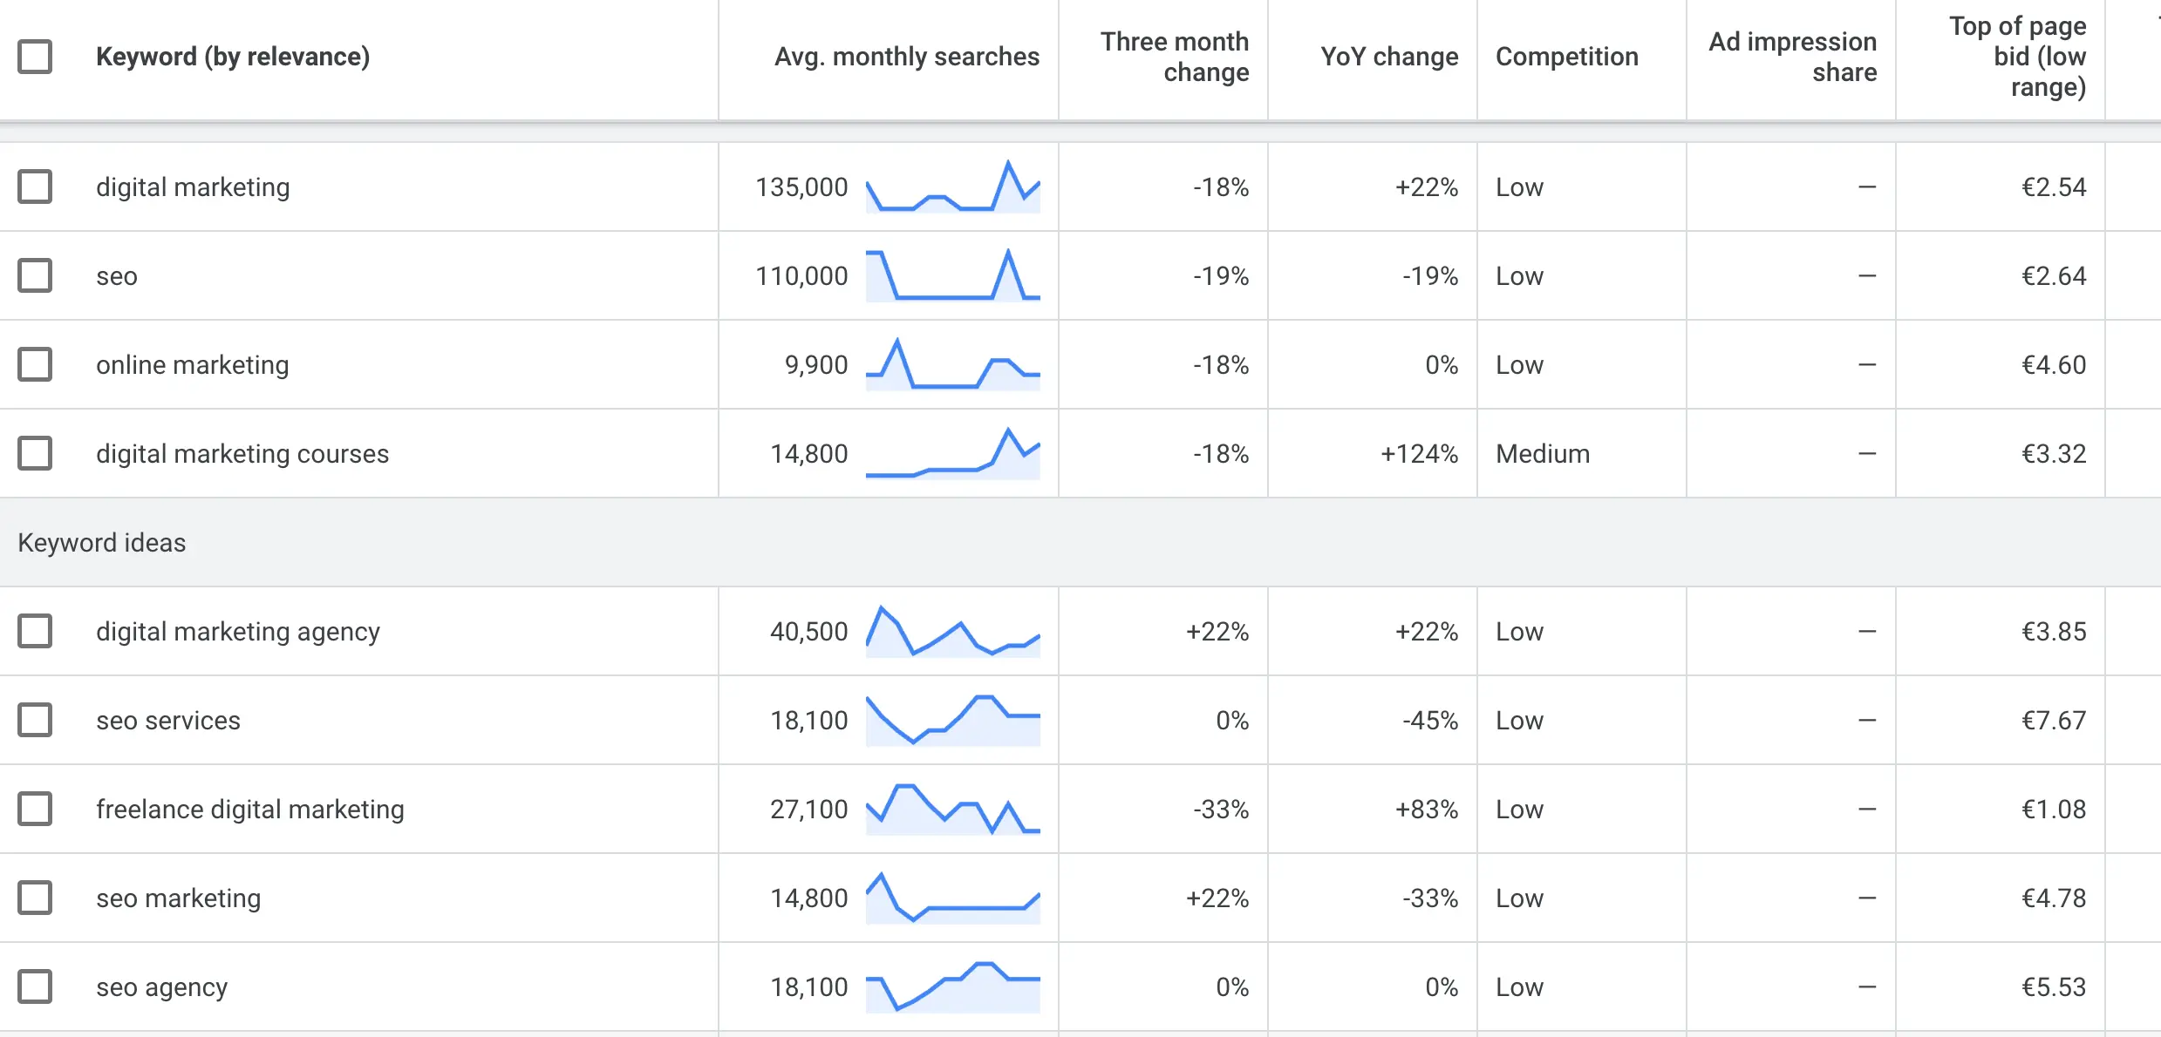Sort by Keyword (by relevance) header
This screenshot has width=2161, height=1037.
(233, 57)
